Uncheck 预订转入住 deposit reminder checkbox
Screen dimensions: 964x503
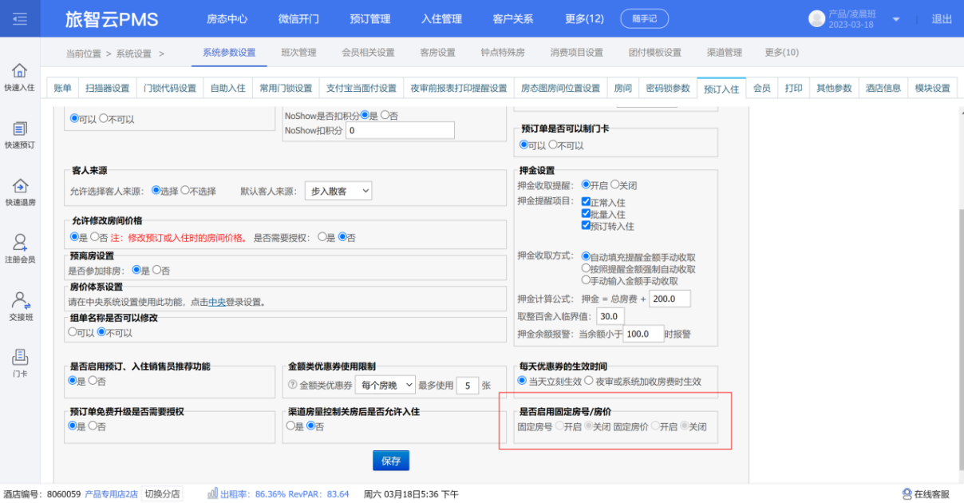(x=587, y=226)
